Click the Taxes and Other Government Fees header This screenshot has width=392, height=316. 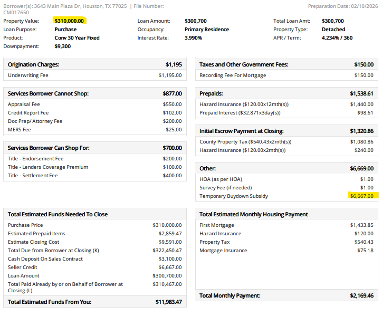(244, 64)
